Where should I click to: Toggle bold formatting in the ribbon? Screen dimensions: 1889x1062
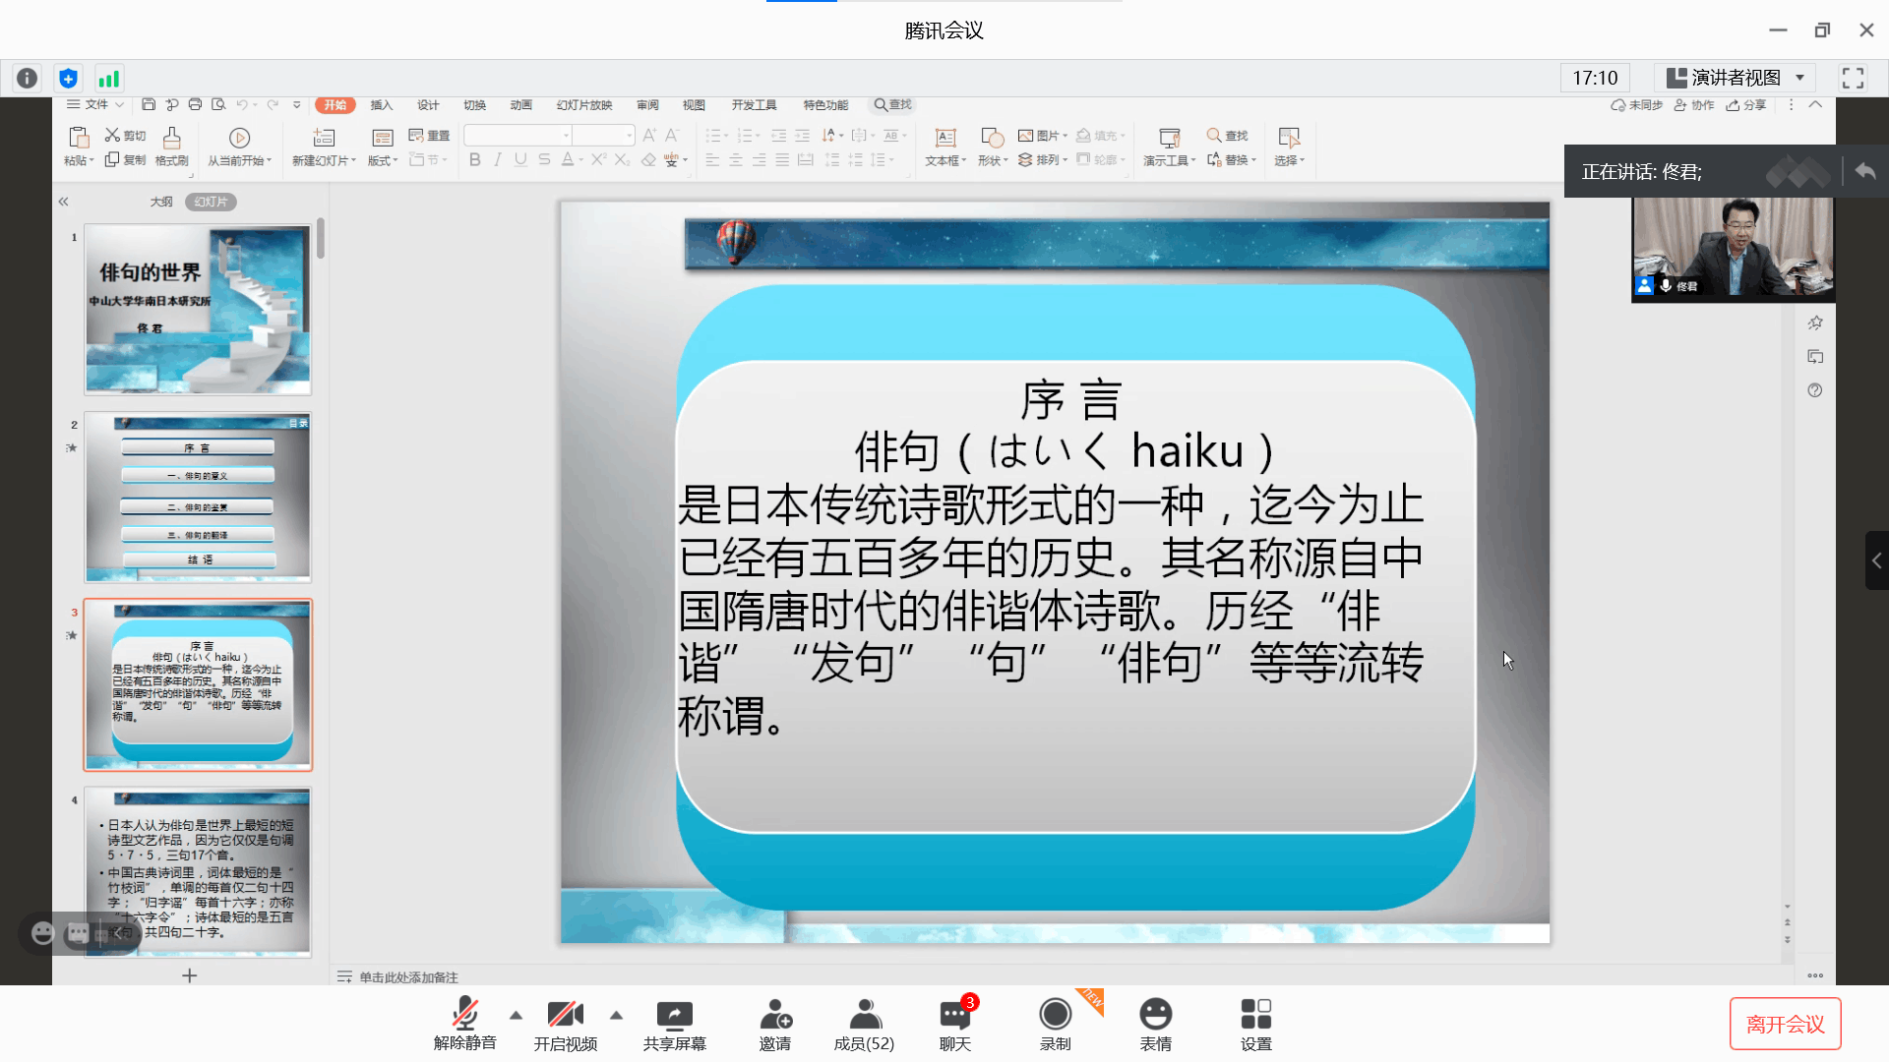(475, 160)
